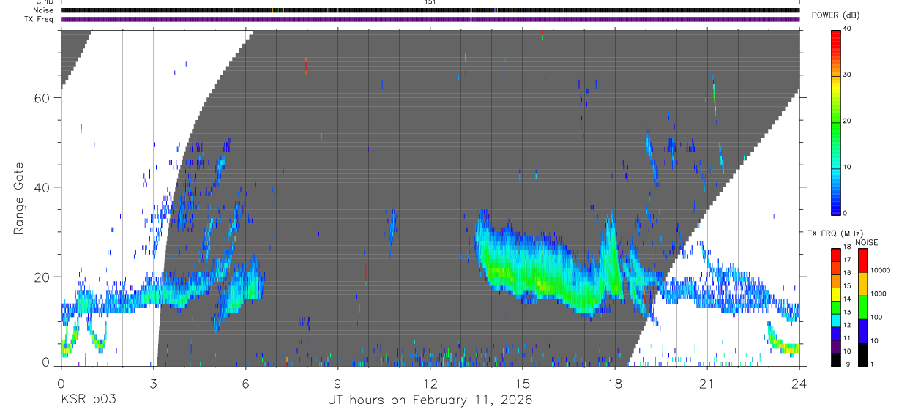Click the 1000 label on the NOISE legend
This screenshot has height=415, width=899.
tap(879, 294)
